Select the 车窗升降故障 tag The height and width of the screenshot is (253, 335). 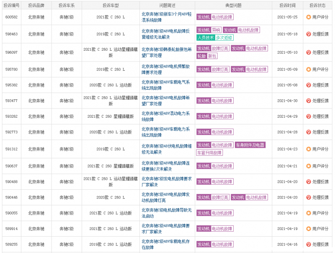coord(210,153)
